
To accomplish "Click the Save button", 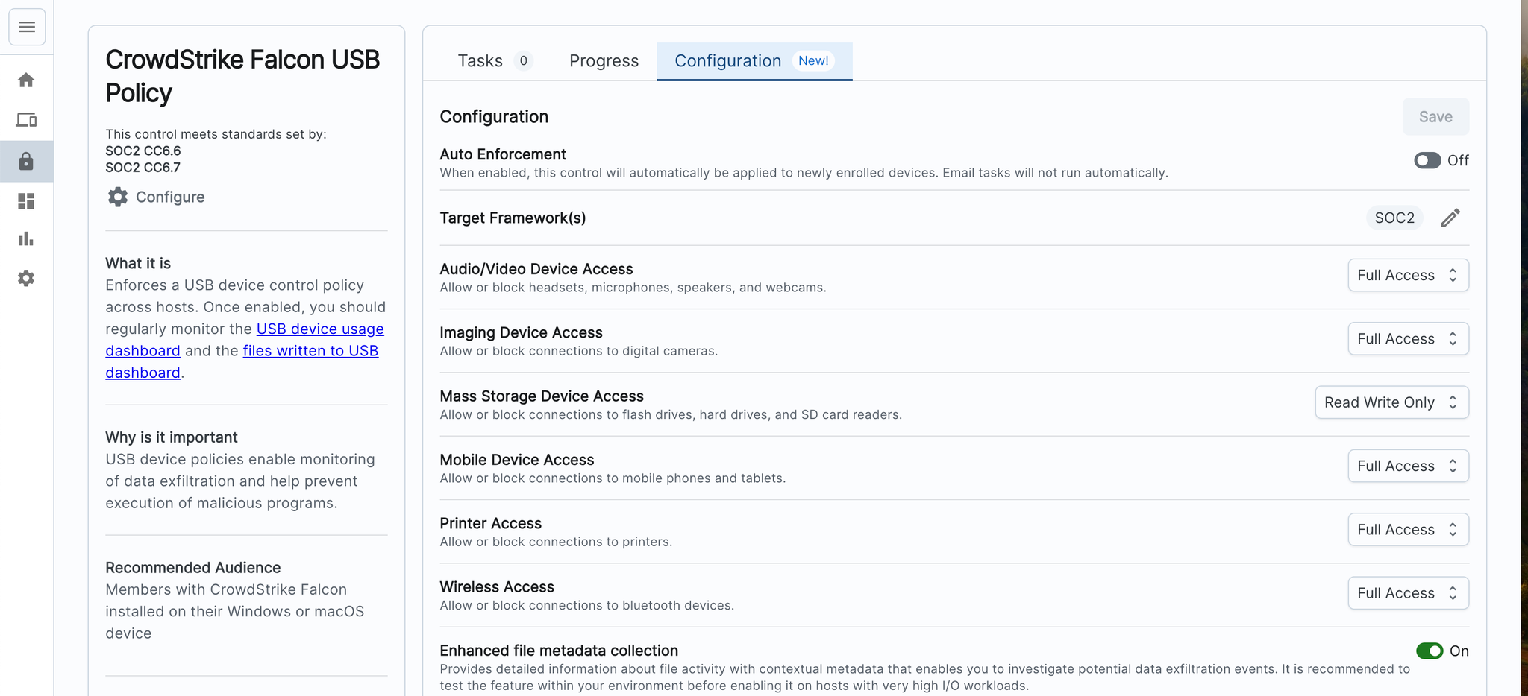I will point(1435,117).
